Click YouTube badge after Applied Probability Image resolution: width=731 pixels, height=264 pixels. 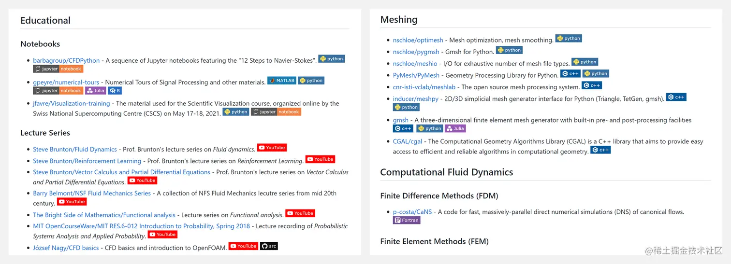(162, 235)
